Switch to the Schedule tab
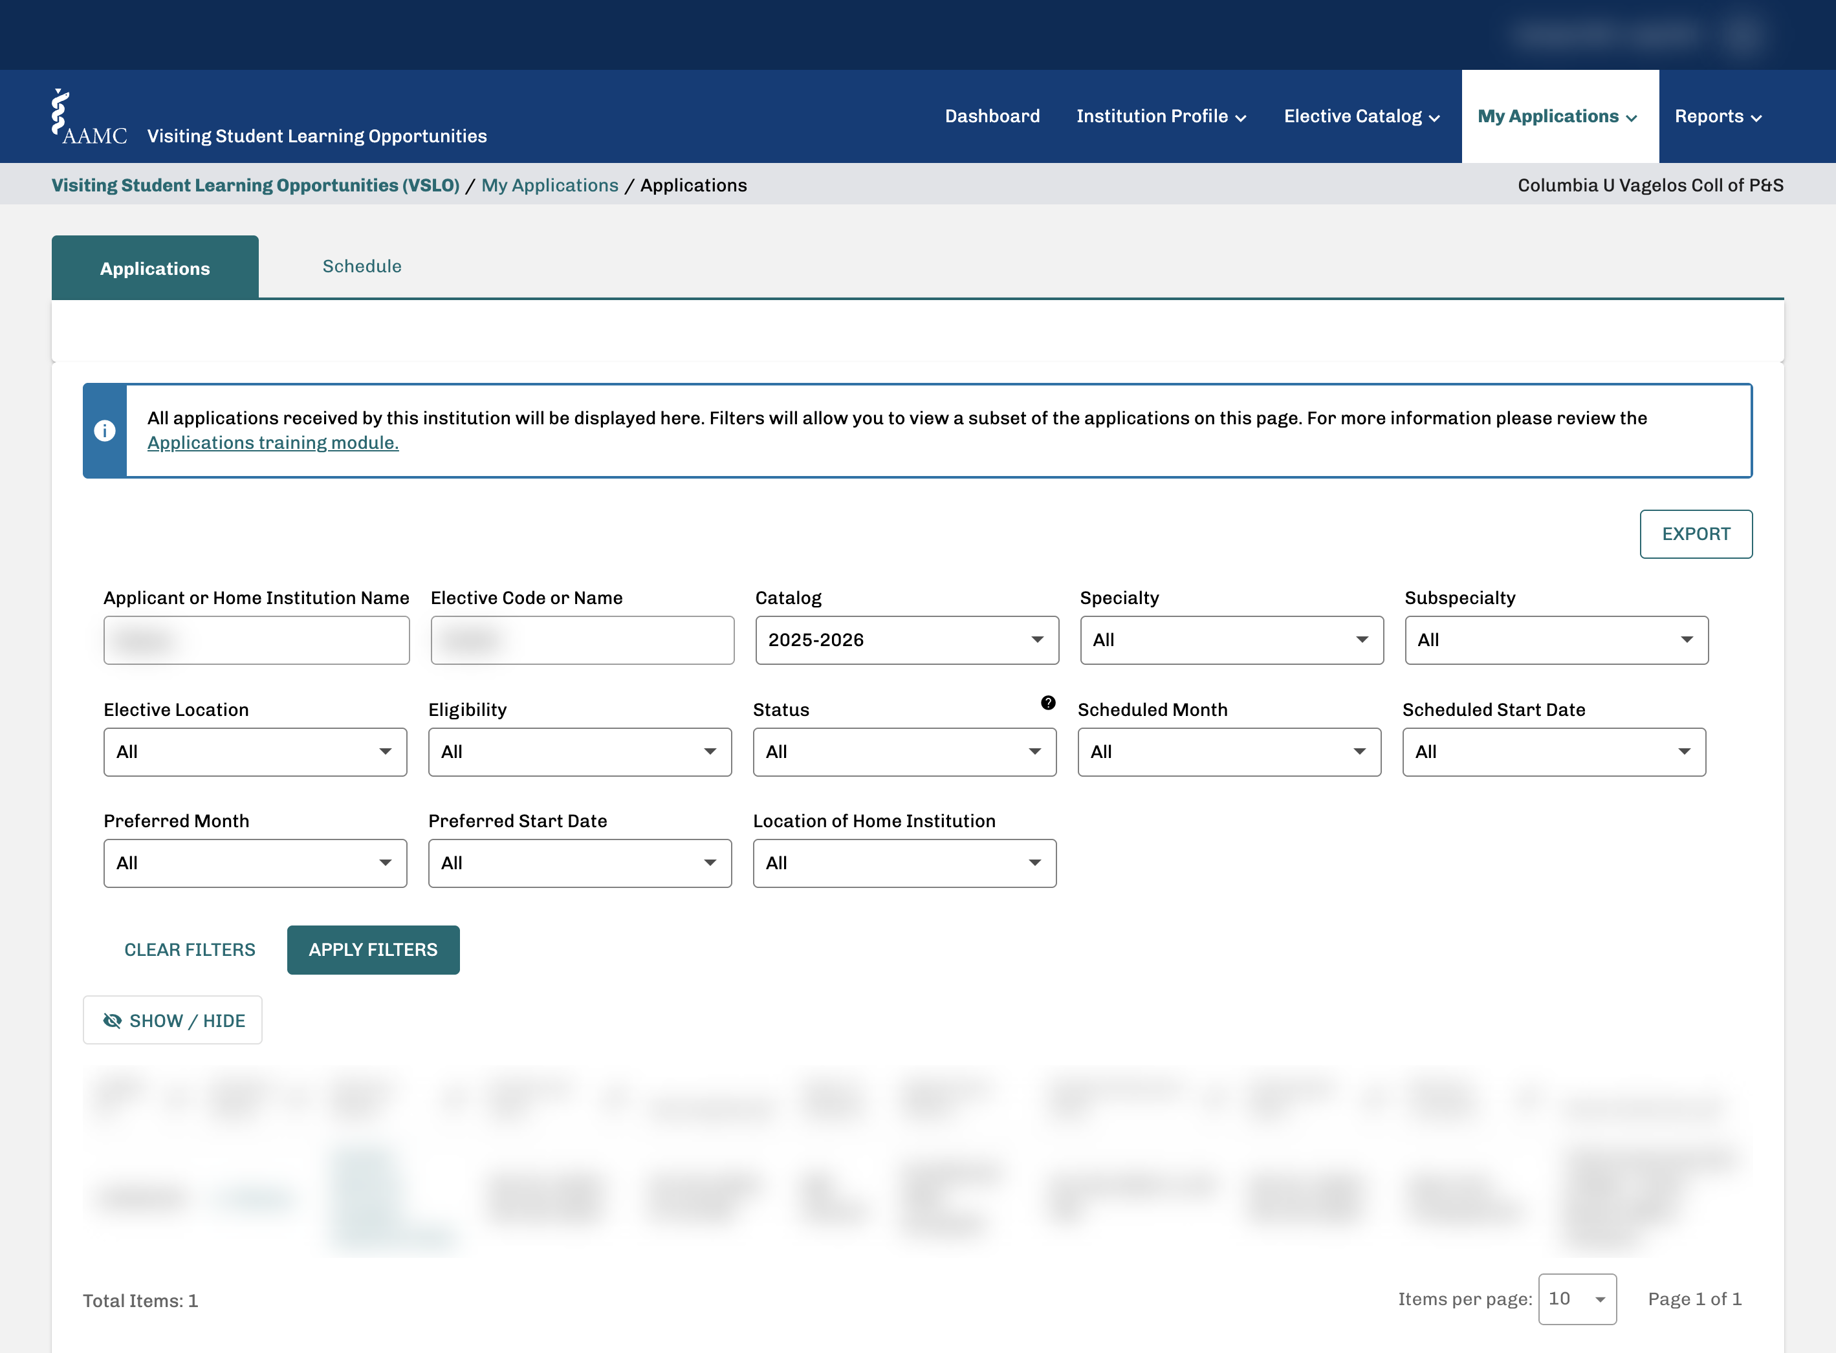The height and width of the screenshot is (1353, 1836). (362, 266)
